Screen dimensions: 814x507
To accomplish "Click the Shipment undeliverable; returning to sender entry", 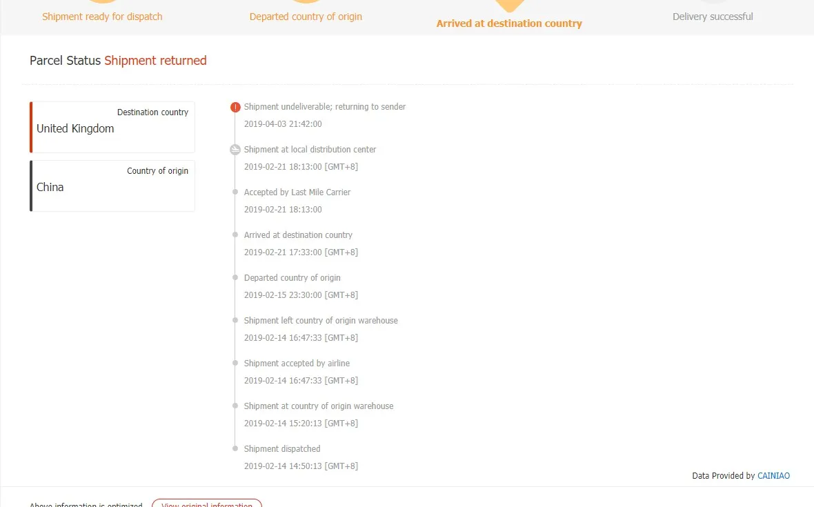I will (325, 107).
